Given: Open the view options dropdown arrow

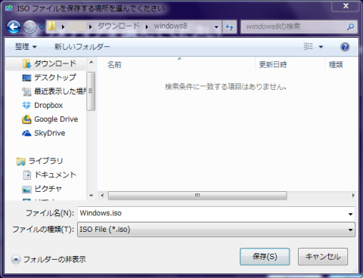Looking at the screenshot, I should pos(321,47).
